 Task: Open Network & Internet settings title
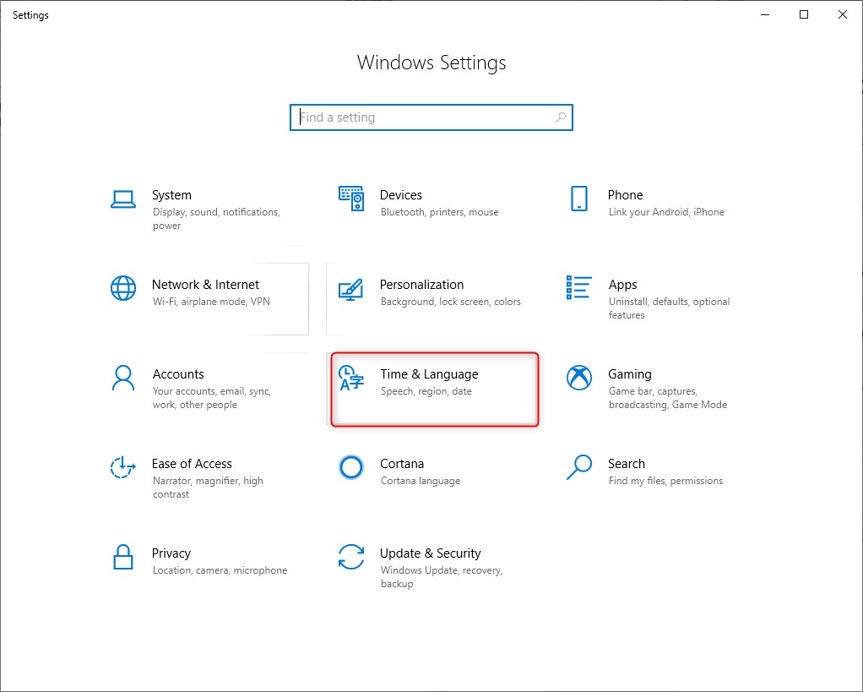[205, 285]
